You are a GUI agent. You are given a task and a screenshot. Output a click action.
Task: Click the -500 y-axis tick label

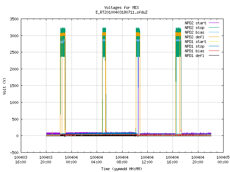14,153
